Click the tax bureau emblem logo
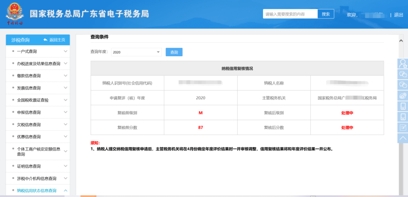This screenshot has height=197, width=408. 15,14
